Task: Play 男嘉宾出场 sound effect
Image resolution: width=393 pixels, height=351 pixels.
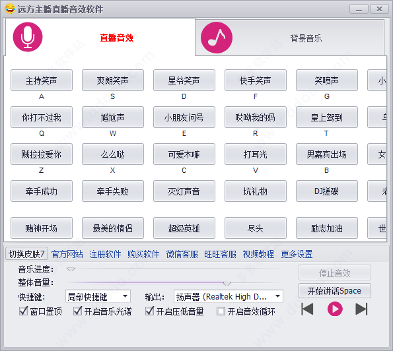Action: [327, 154]
